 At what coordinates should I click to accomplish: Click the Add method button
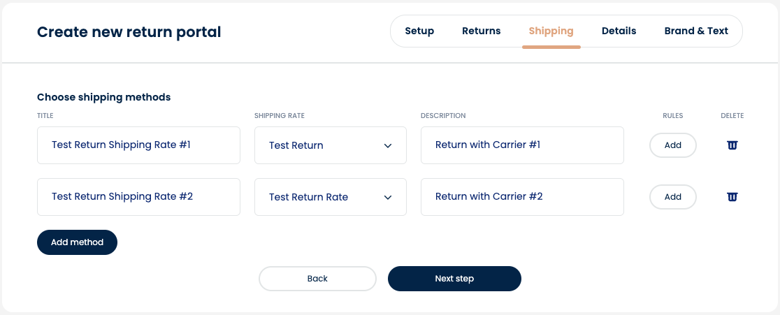[77, 242]
